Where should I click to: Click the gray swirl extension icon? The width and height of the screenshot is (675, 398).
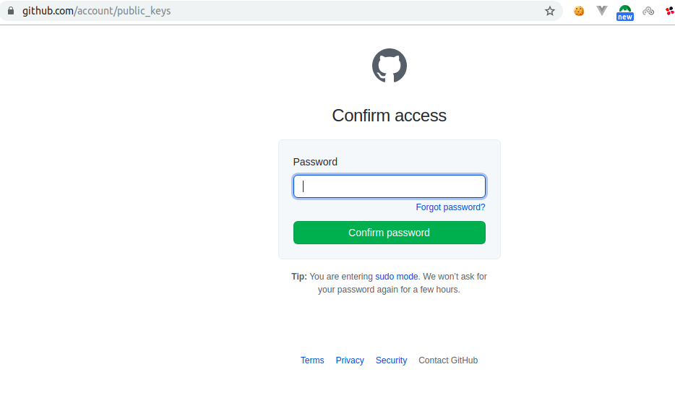pos(648,11)
